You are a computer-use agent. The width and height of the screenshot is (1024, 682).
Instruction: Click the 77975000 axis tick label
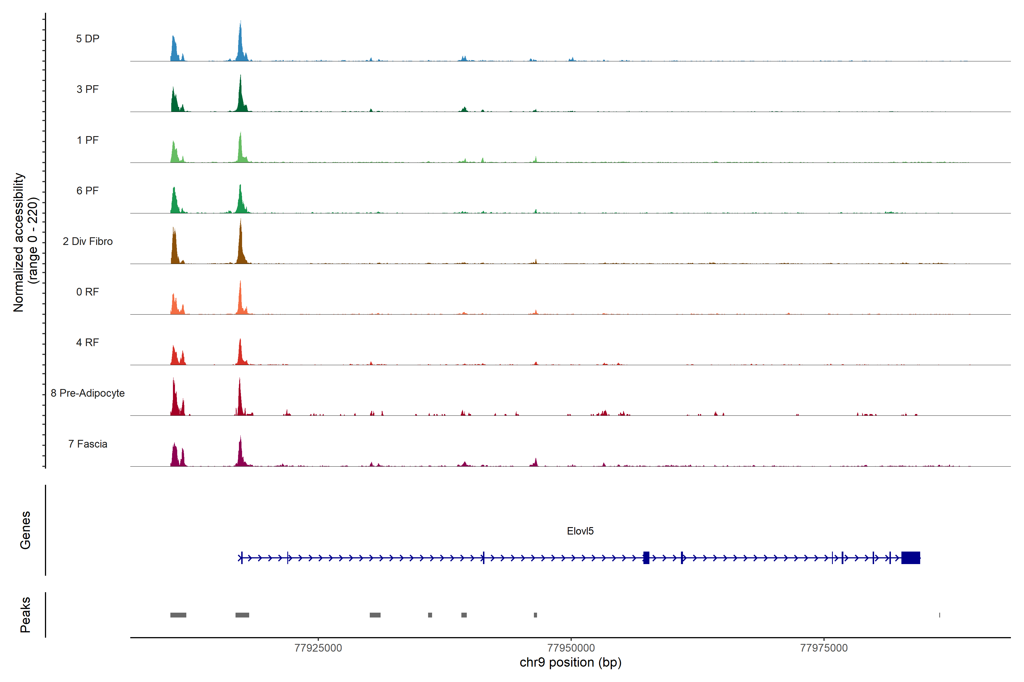824,648
